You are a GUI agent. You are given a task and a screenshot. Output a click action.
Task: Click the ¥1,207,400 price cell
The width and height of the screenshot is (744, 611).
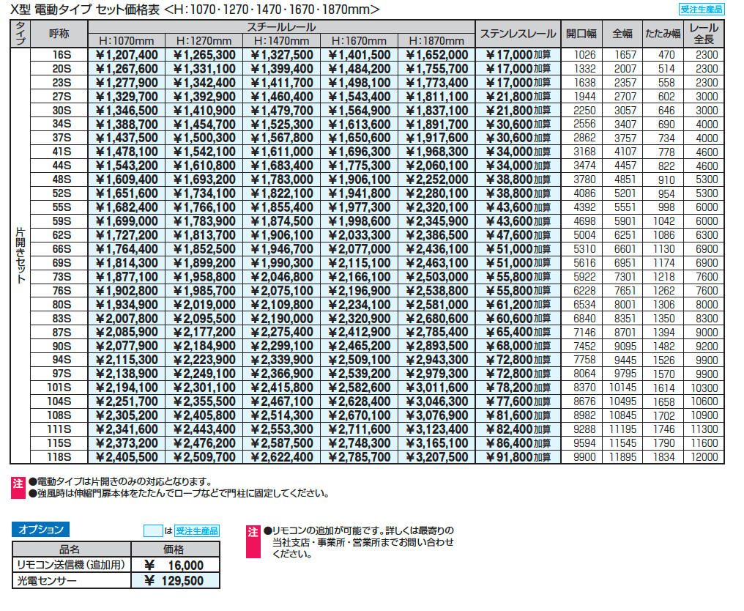(x=127, y=55)
